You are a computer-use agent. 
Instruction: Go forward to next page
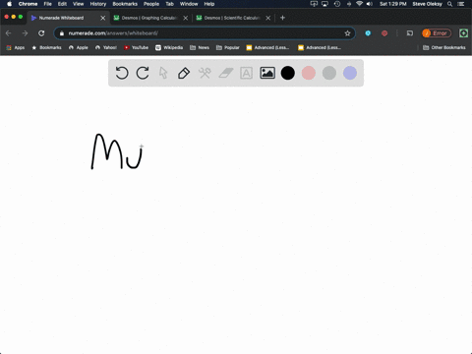25,33
